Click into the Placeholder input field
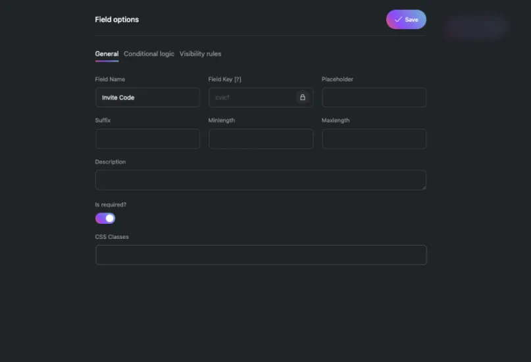The image size is (531, 362). 374,97
